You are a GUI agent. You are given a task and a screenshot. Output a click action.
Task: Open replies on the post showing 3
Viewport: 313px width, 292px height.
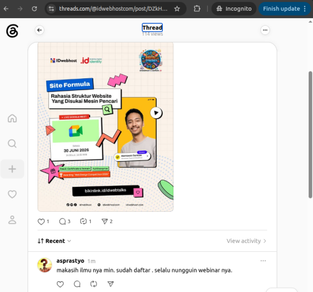click(x=64, y=221)
